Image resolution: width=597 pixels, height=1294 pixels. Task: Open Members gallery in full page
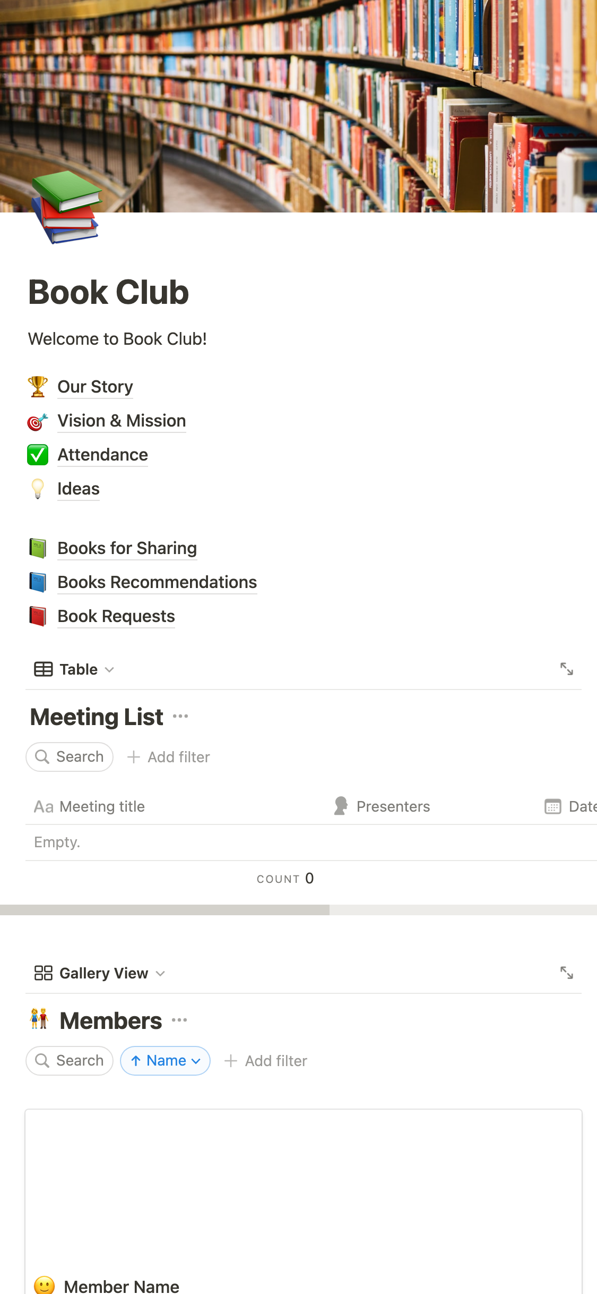(x=566, y=973)
